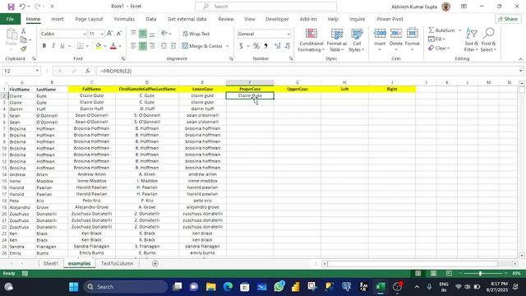Decrease font size with the smaller A

(x=118, y=34)
